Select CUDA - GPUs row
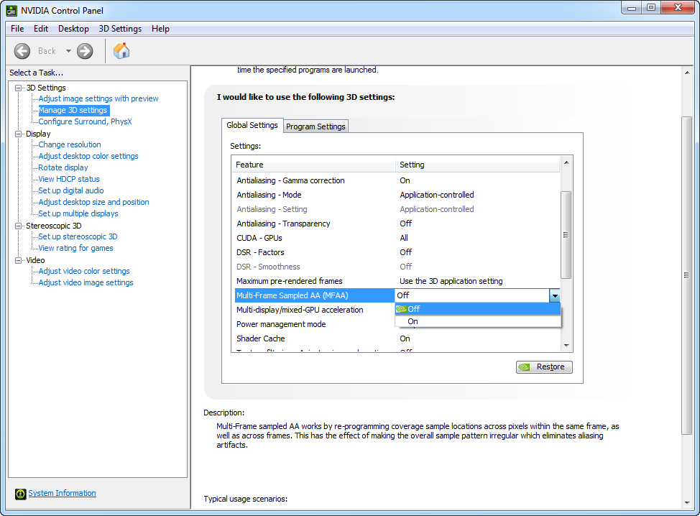Image resolution: width=700 pixels, height=516 pixels. (397, 238)
